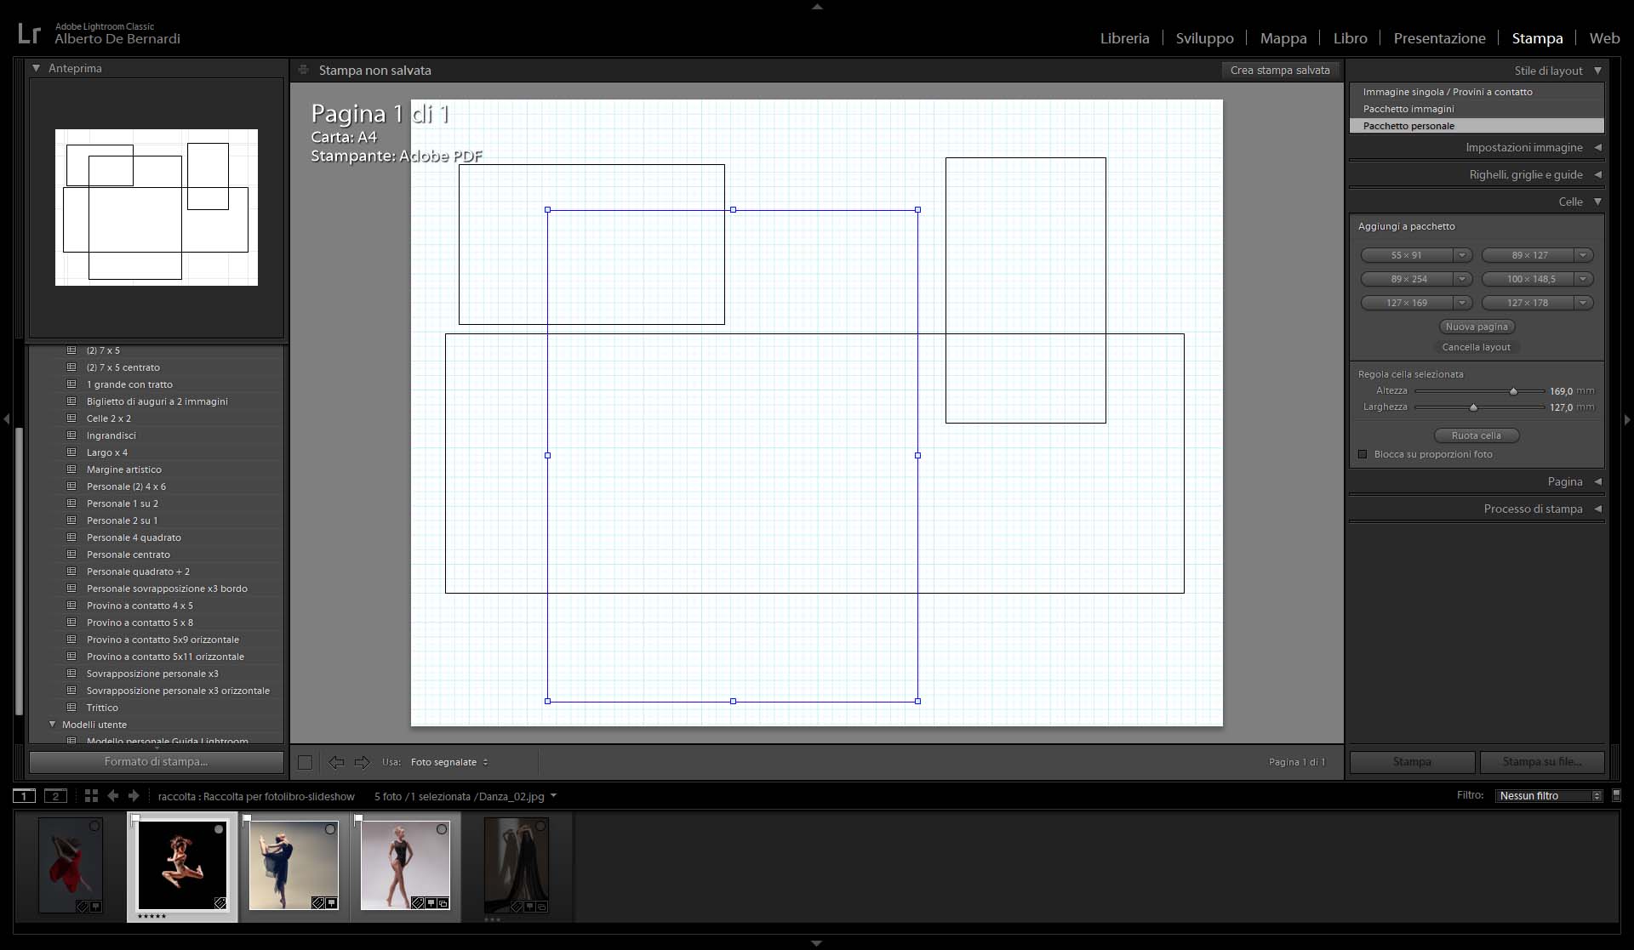Click the first page stop-square icon in toolbar

[305, 762]
